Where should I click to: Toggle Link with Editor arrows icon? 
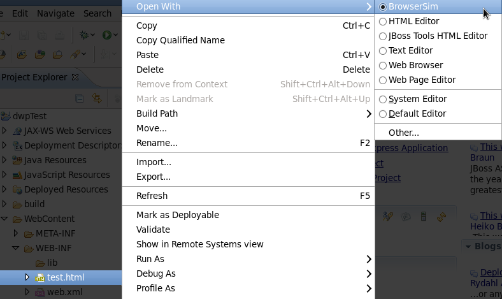tap(97, 98)
